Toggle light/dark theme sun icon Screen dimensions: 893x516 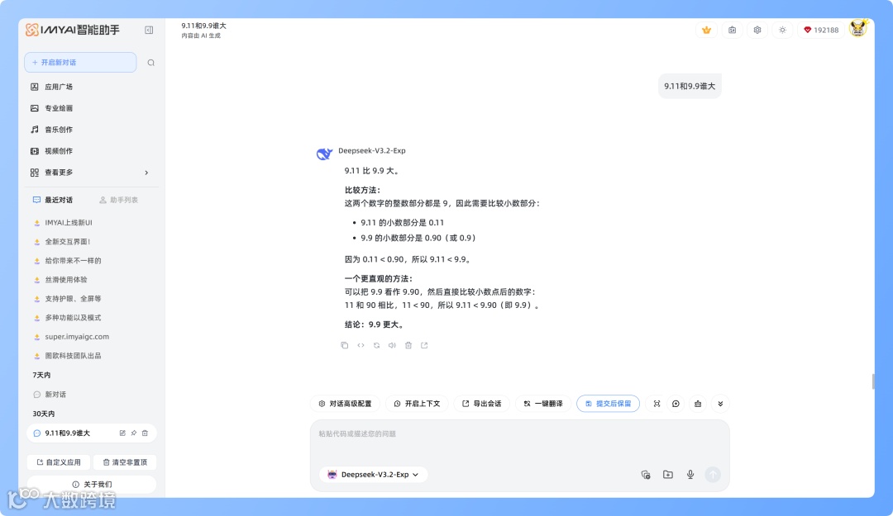[x=782, y=31]
